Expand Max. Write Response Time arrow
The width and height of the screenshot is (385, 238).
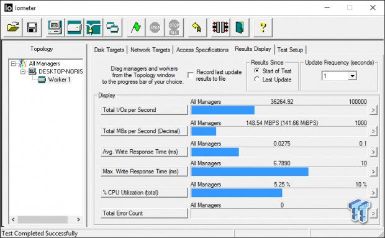pos(373,172)
